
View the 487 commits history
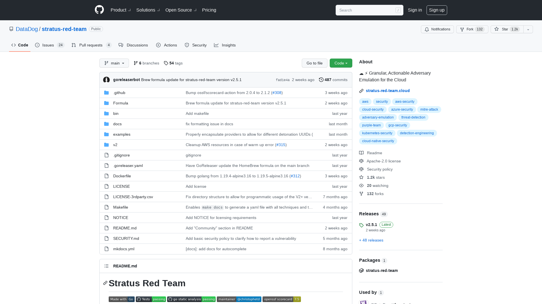click(x=333, y=80)
